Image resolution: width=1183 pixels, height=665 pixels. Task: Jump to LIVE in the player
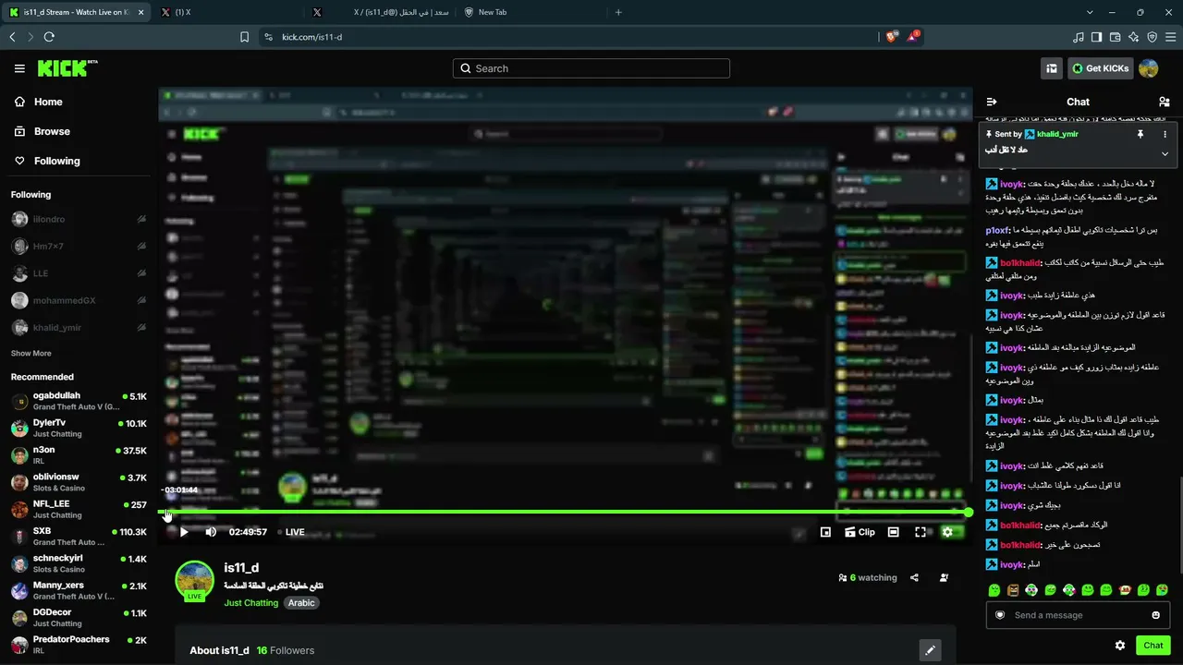[290, 532]
